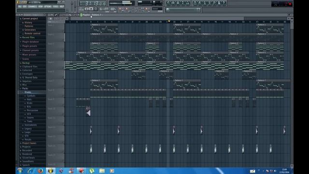The width and height of the screenshot is (309, 174).
Task: Click the question-mark help icon
Action: (x=224, y=3)
